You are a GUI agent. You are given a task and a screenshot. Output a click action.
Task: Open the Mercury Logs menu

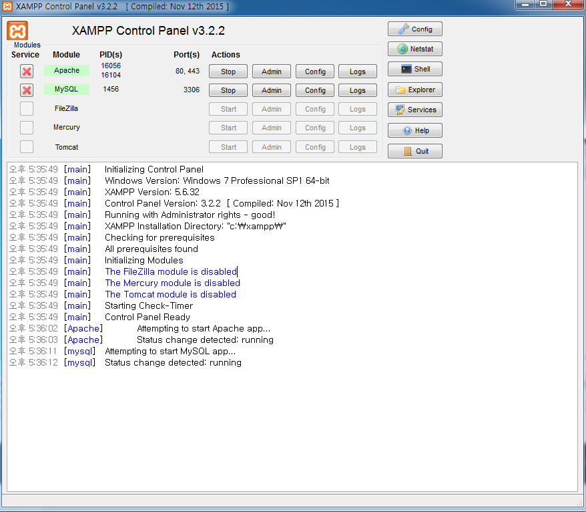[x=358, y=128]
